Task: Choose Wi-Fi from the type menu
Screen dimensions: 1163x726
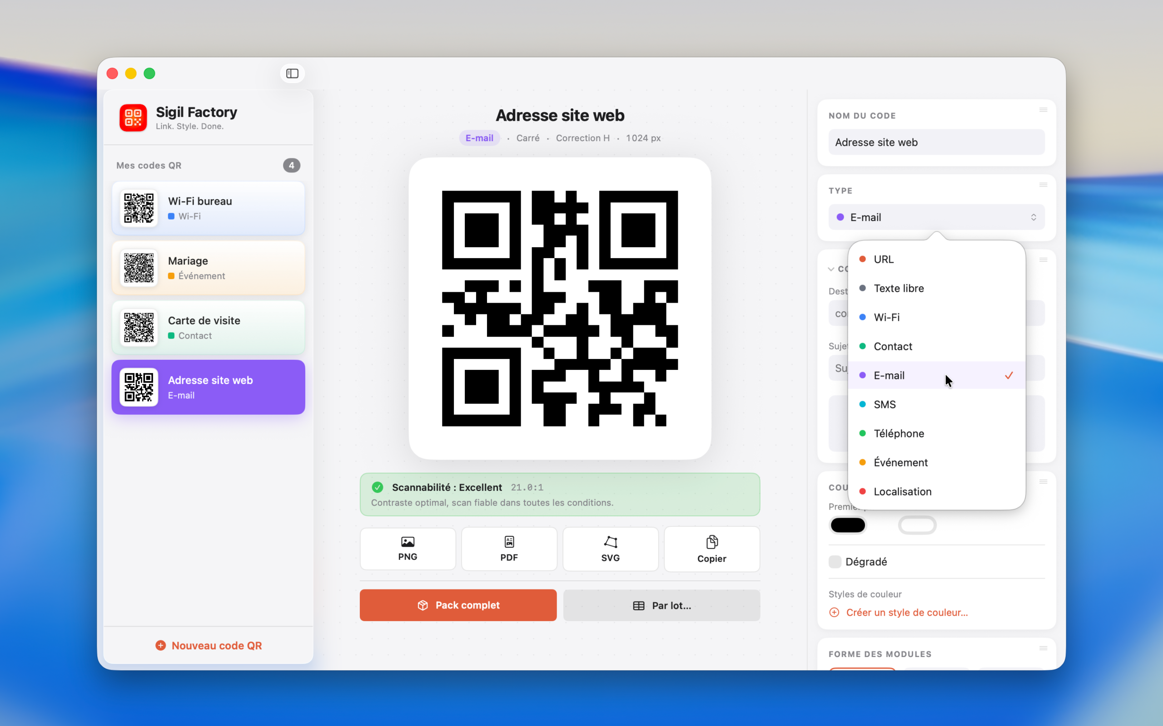Action: (936, 317)
